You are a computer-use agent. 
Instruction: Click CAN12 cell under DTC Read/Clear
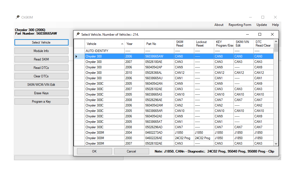pos(263,72)
